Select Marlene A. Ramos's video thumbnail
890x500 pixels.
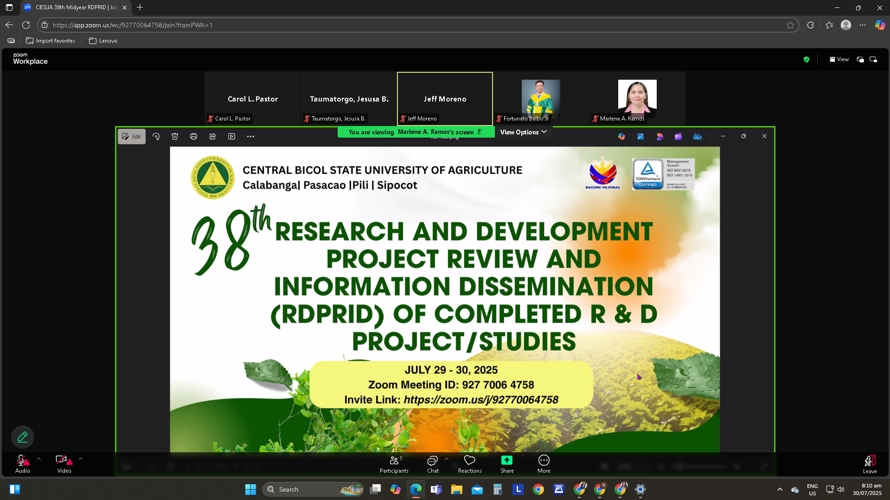pyautogui.click(x=637, y=99)
